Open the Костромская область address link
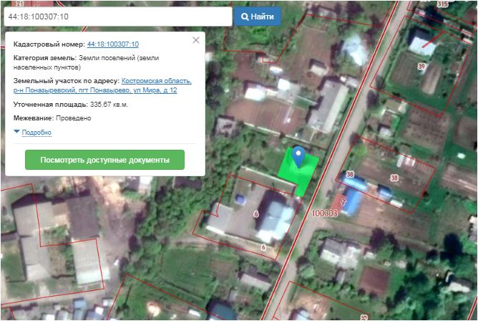Image resolution: width=478 pixels, height=321 pixels. point(156,81)
